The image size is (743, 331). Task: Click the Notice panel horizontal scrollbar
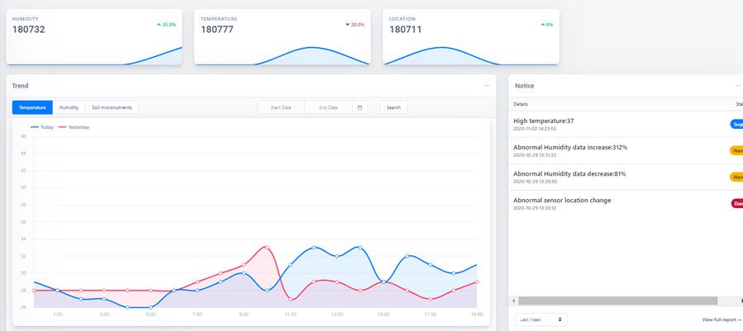coord(618,300)
